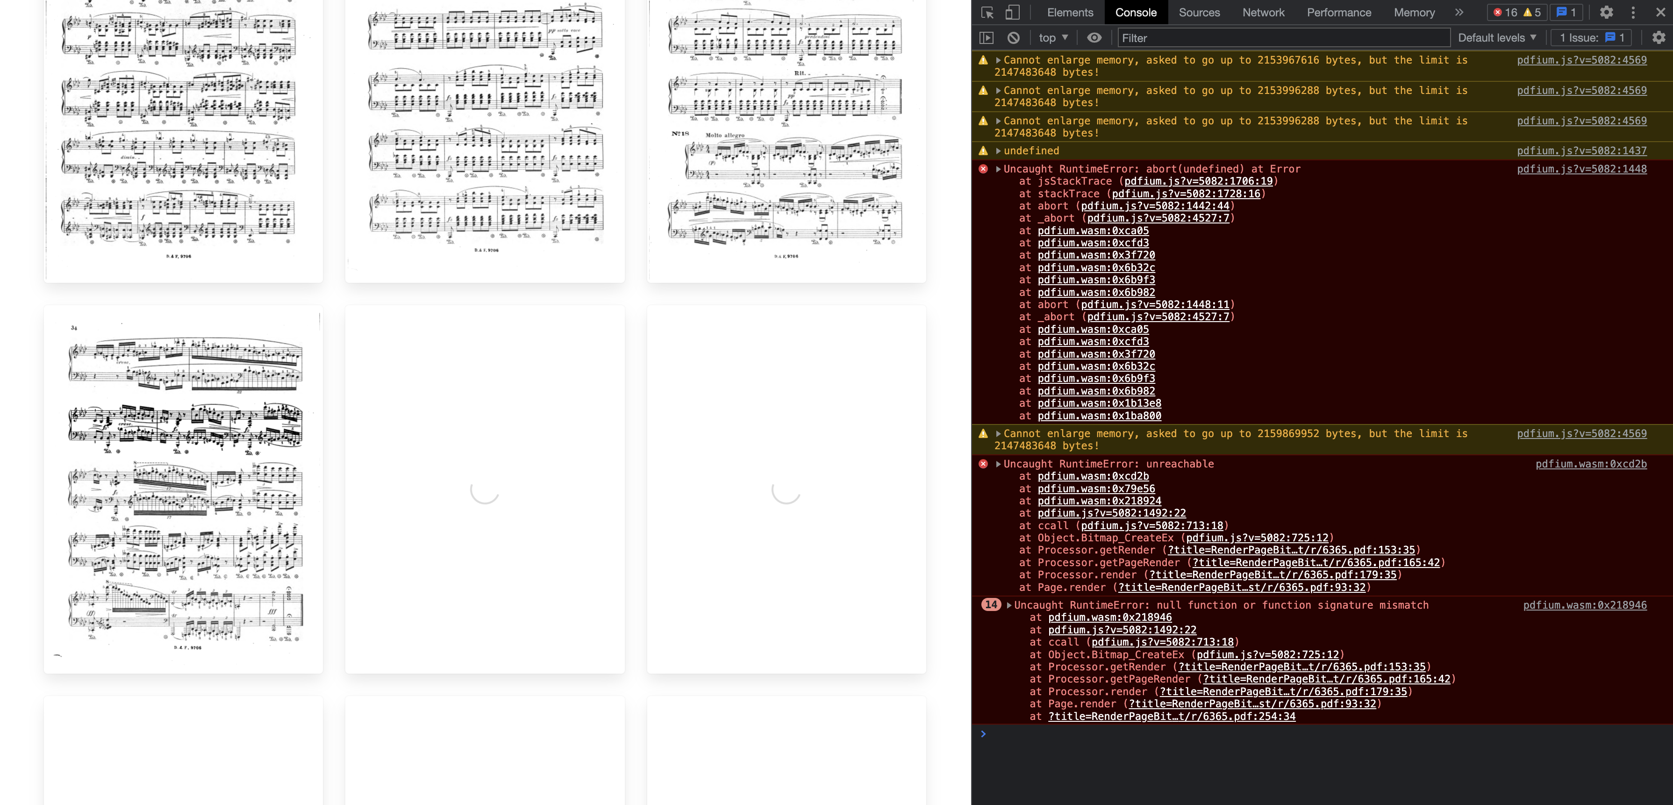Reveal hidden panels with the chevron overflow

1459,12
